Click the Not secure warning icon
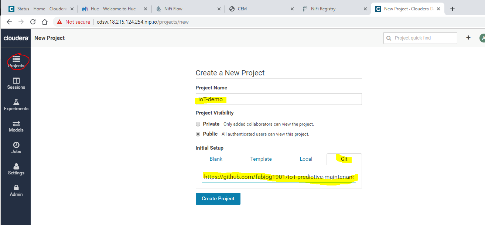485x225 pixels. pos(59,22)
